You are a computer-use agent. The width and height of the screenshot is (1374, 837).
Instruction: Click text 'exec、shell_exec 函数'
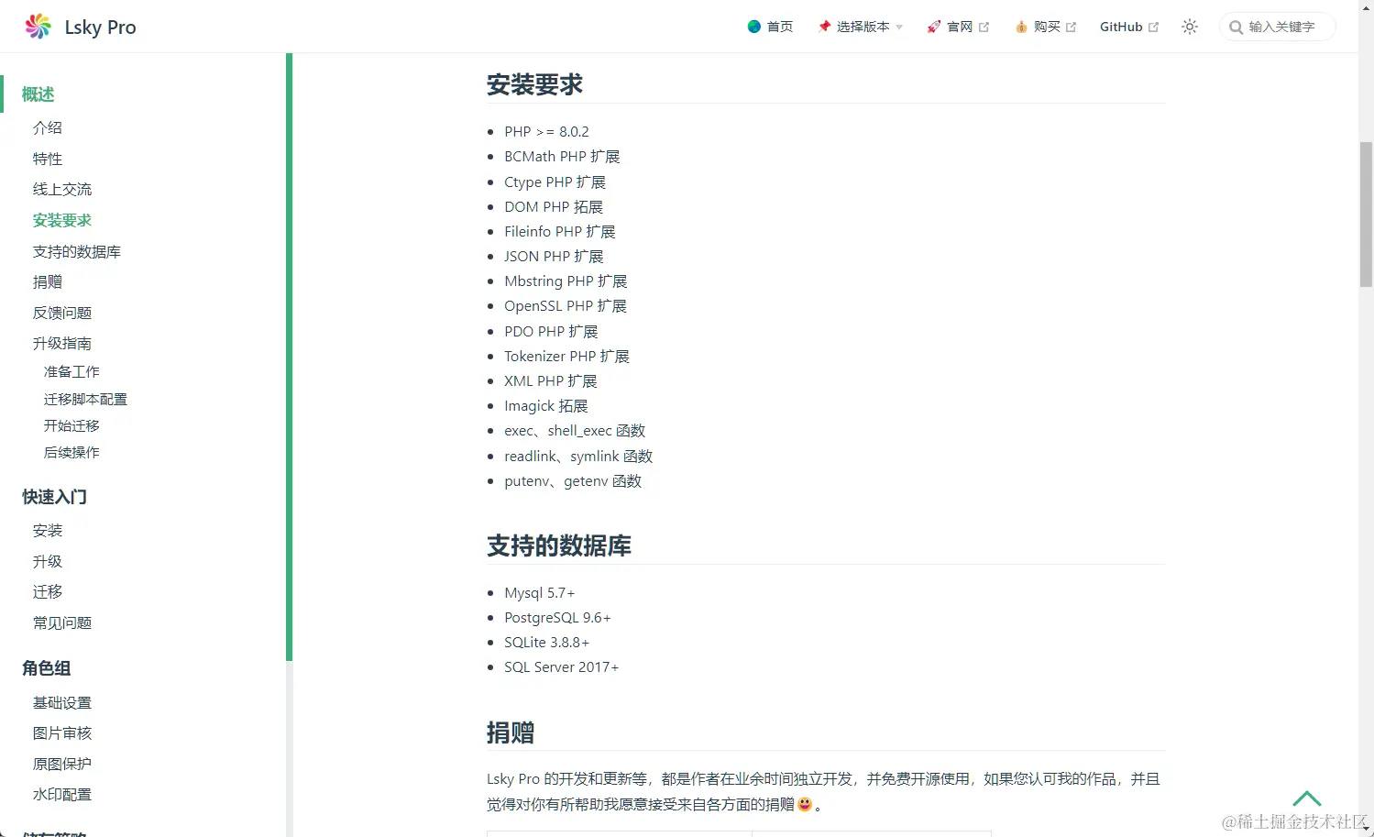click(575, 431)
